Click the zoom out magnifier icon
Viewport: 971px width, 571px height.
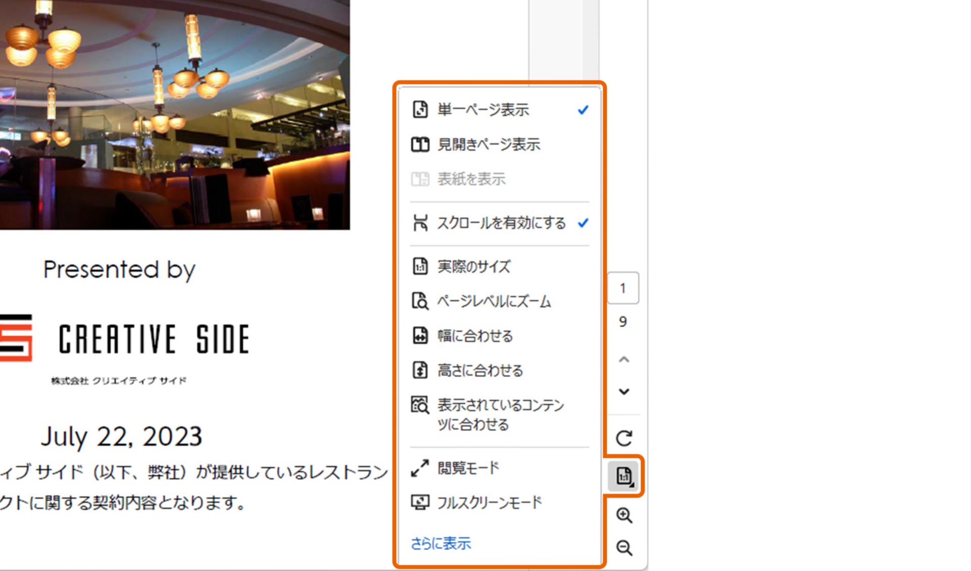pyautogui.click(x=624, y=548)
